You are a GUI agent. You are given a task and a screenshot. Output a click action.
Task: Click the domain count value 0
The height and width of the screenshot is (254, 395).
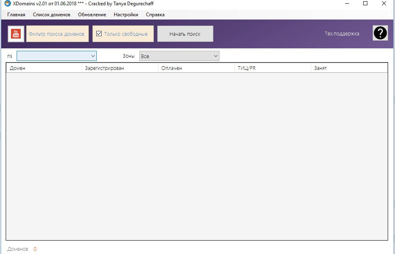(x=35, y=249)
